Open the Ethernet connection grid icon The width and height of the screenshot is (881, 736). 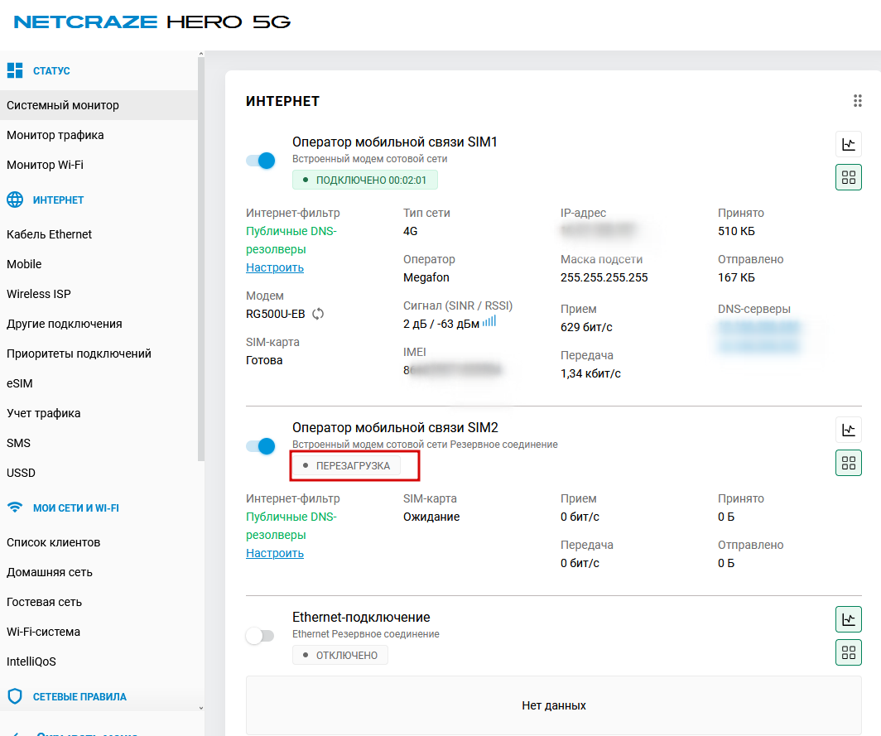848,652
